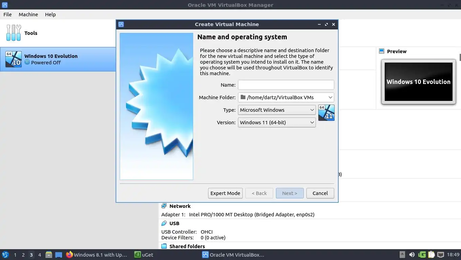Click the Preview panel monitor icon
This screenshot has width=461, height=260.
[382, 51]
